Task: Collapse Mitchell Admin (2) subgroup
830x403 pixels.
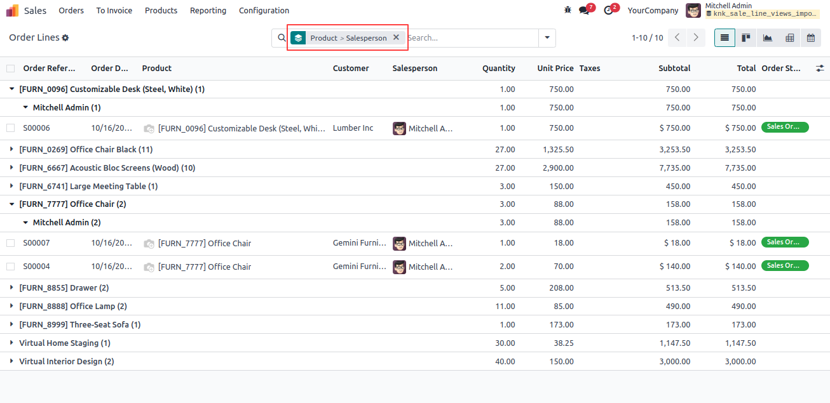Action: (x=25, y=223)
